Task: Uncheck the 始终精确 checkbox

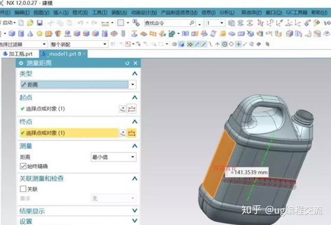Action: tap(23, 166)
